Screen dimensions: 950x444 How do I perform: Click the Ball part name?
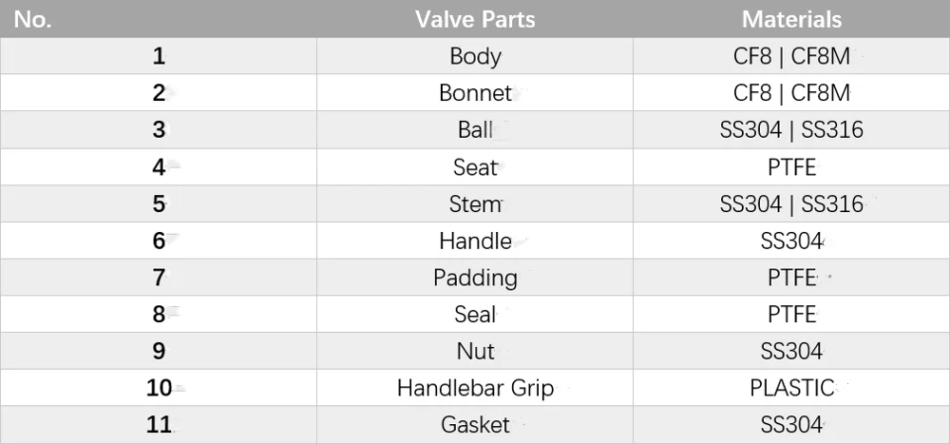(x=475, y=130)
